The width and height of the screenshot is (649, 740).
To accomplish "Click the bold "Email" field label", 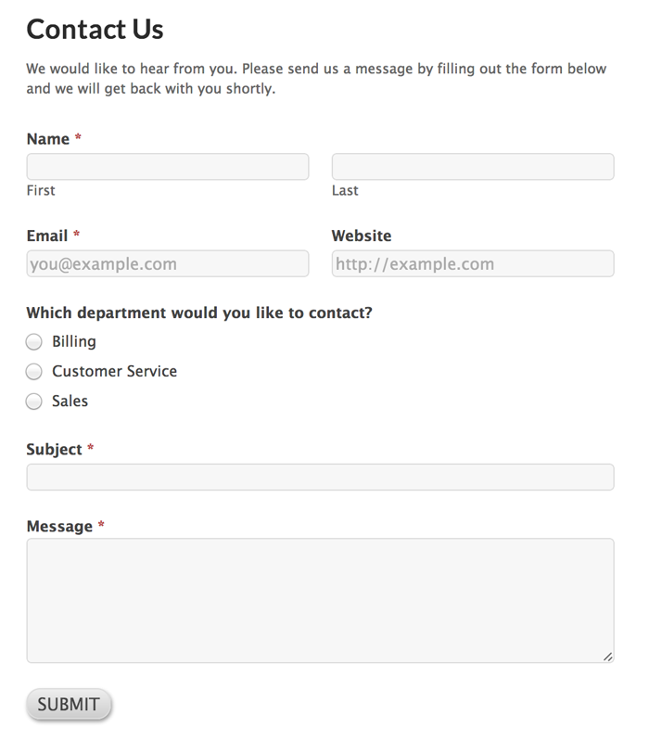I will (x=47, y=236).
